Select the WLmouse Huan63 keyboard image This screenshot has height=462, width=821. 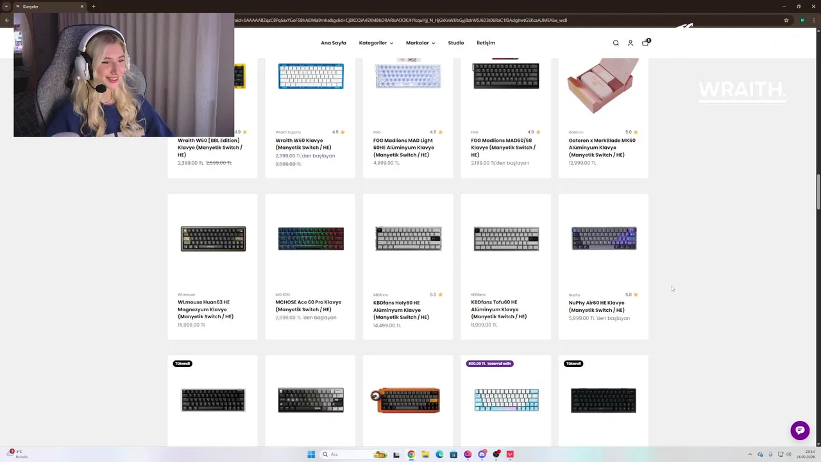(213, 239)
